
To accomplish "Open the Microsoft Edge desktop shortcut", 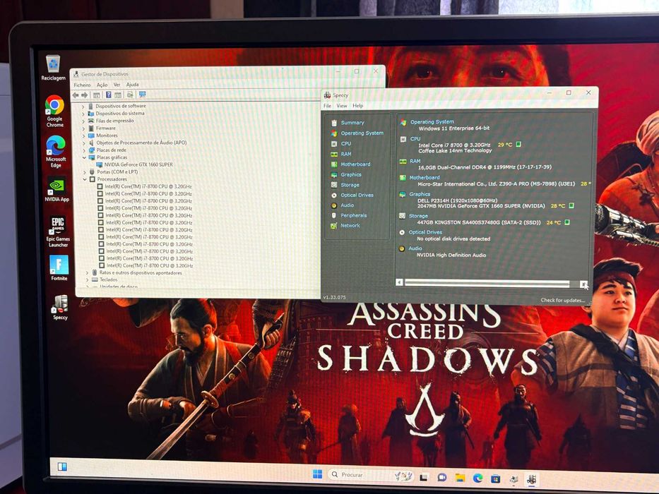I will coord(56,151).
